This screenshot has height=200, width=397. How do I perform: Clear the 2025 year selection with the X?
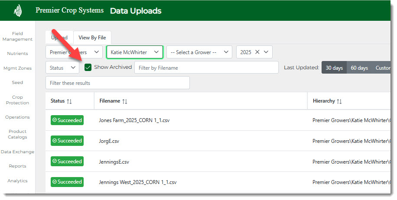(x=257, y=52)
